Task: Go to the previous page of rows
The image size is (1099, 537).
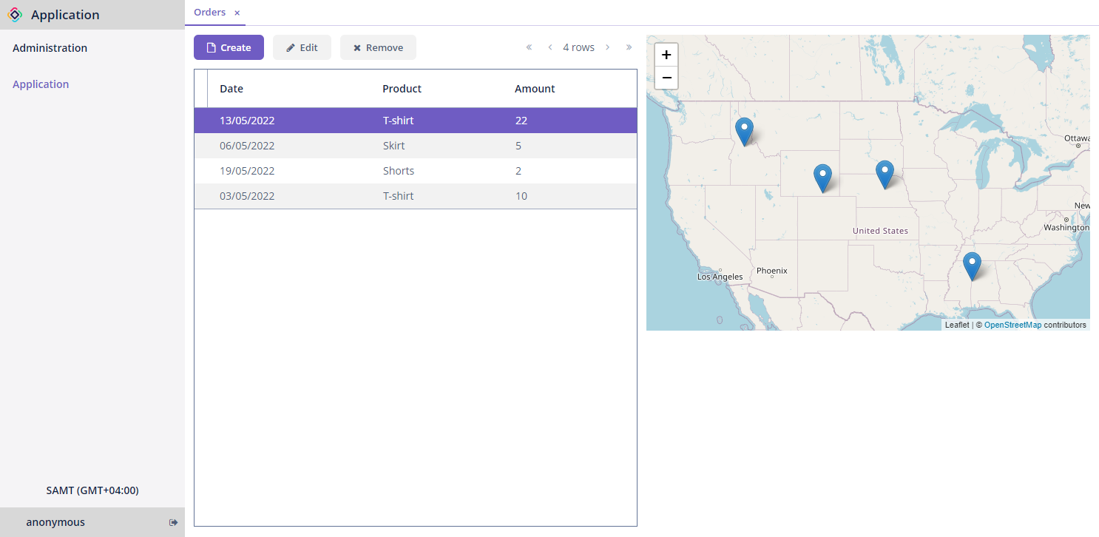Action: pos(550,47)
